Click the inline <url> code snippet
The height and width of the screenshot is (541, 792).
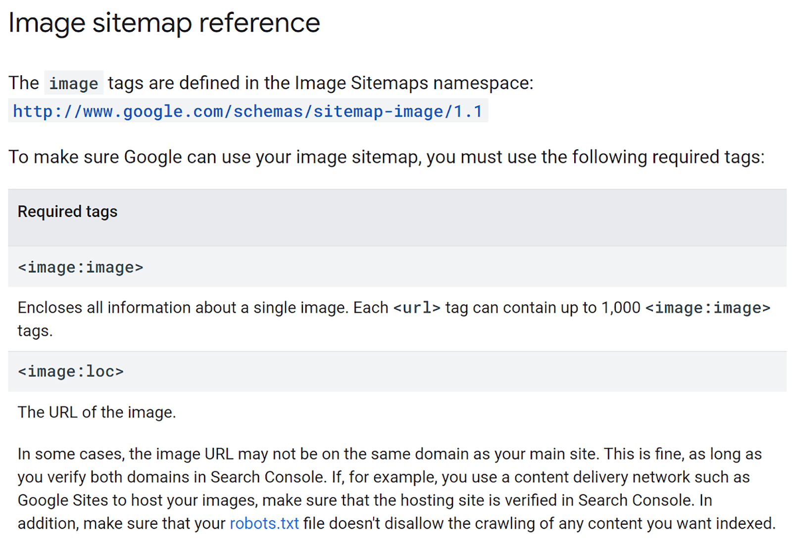coord(417,308)
